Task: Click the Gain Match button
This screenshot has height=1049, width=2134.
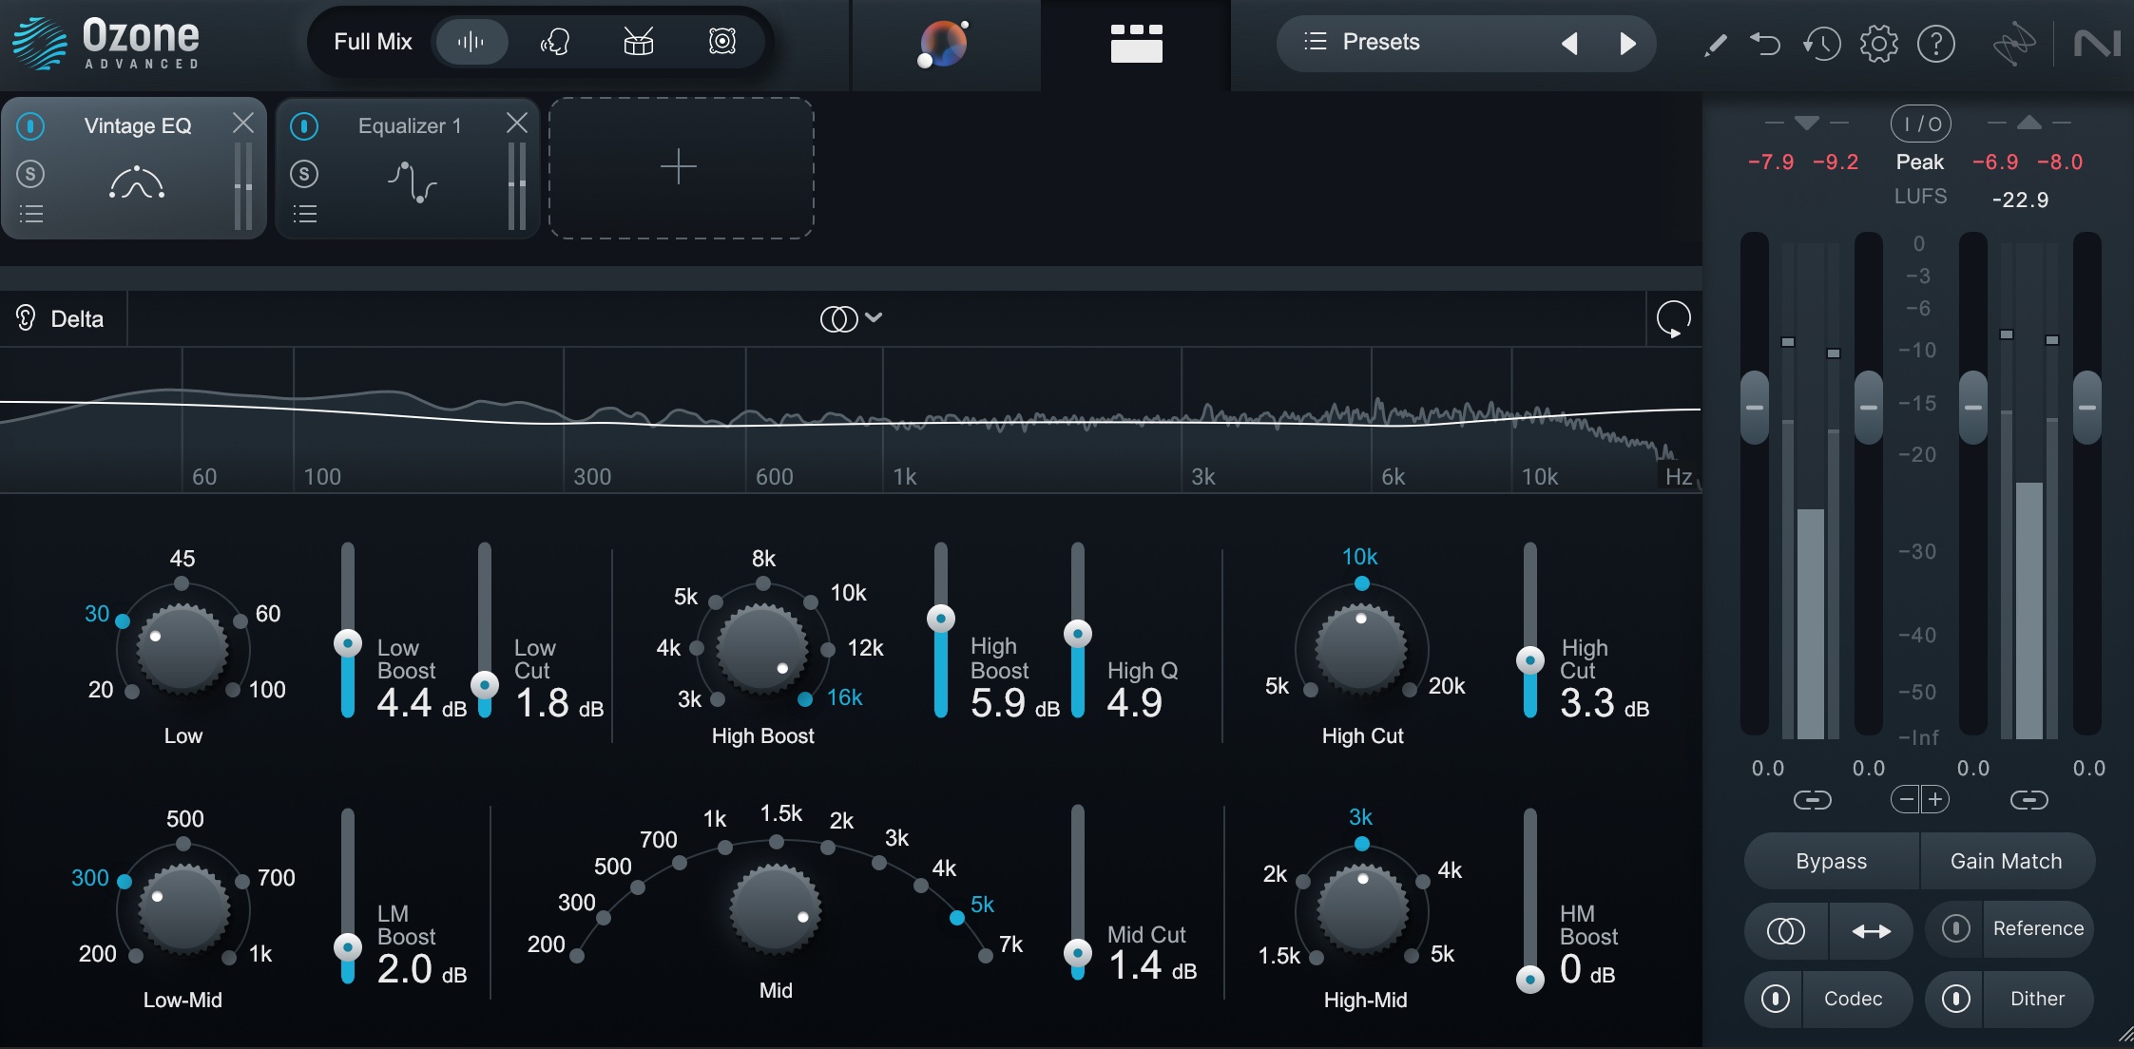Action: coord(2007,861)
